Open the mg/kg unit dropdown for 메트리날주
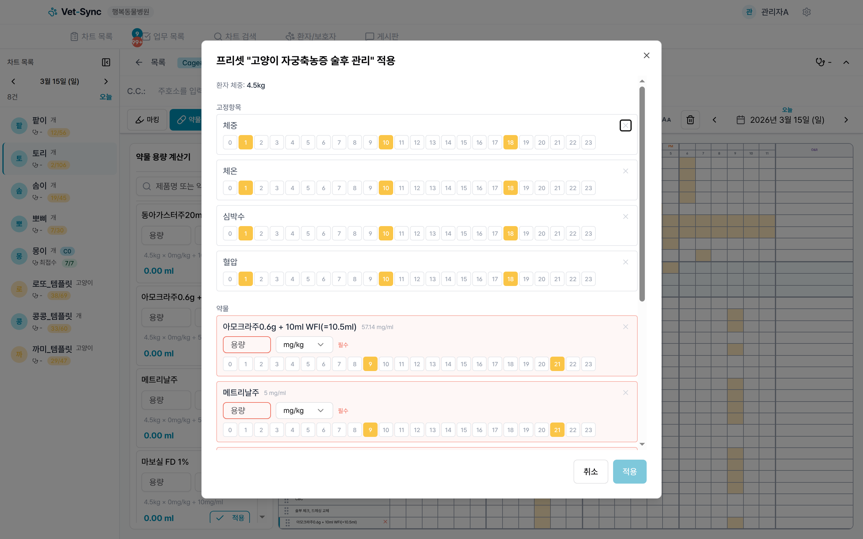The image size is (863, 539). (x=304, y=410)
